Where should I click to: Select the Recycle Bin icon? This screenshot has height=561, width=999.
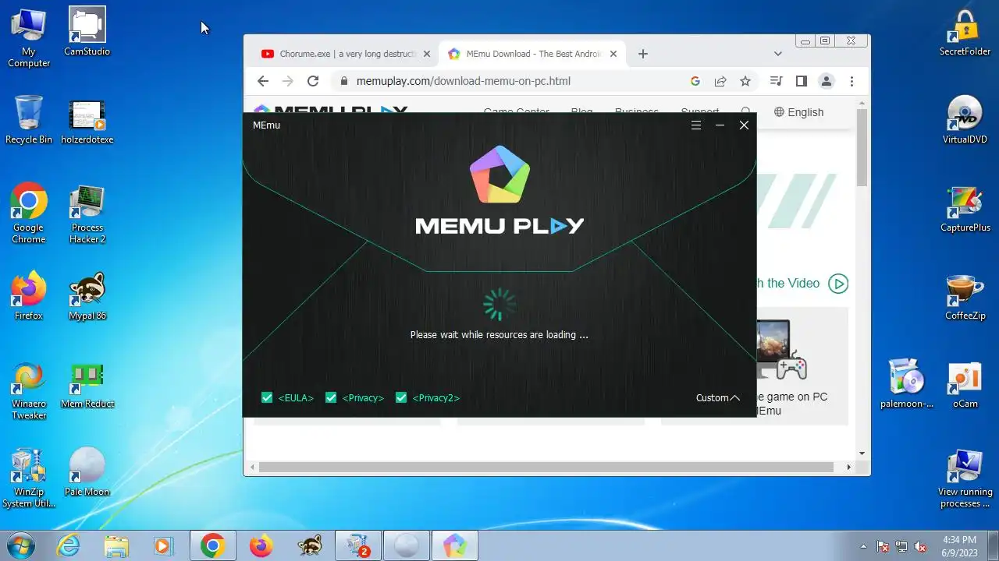point(29,119)
